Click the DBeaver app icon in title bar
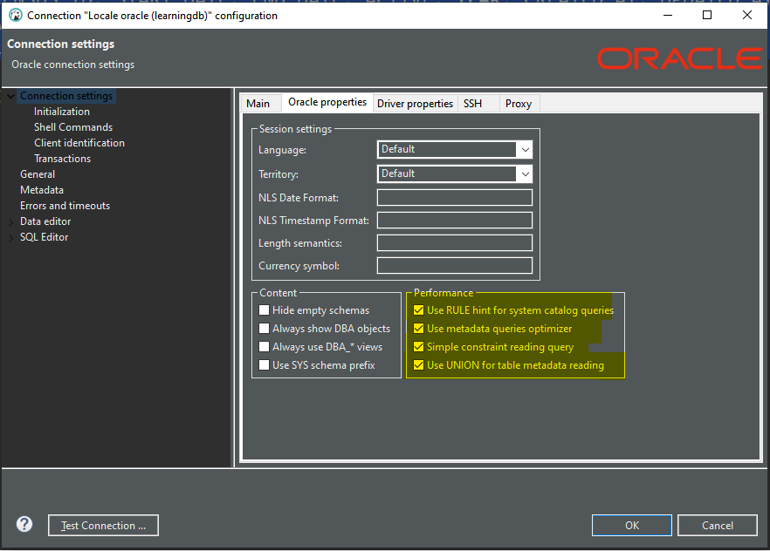The height and width of the screenshot is (551, 770). click(16, 15)
